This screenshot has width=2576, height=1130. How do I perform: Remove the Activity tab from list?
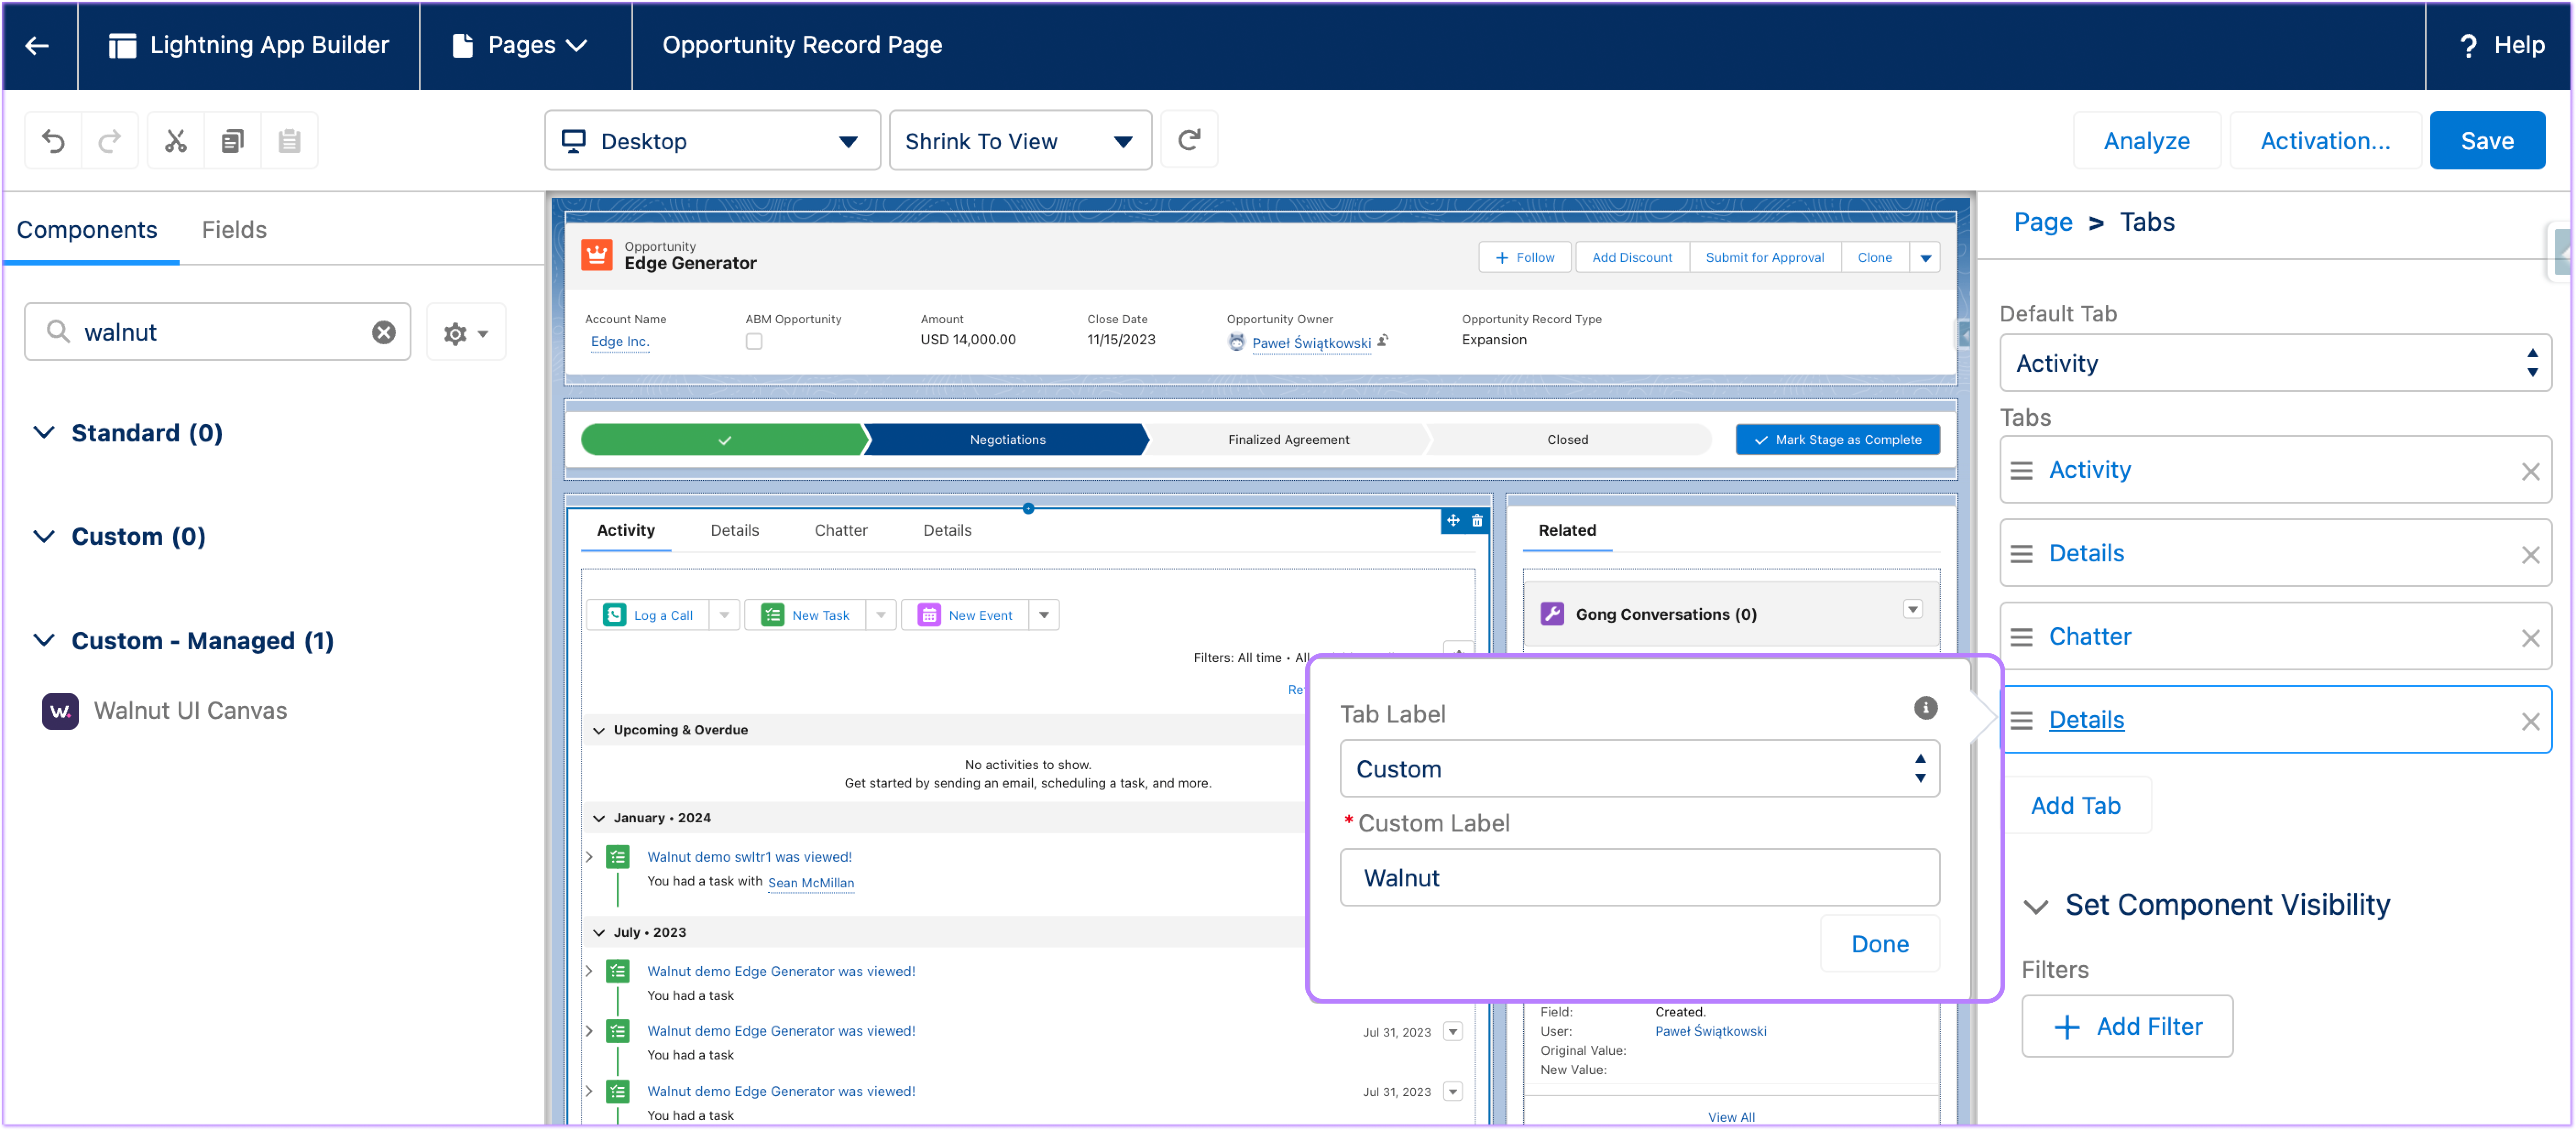tap(2530, 472)
